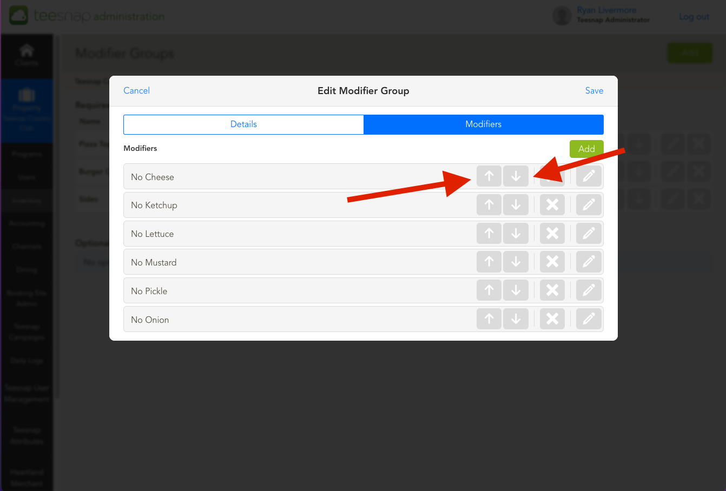Click the Edit Modifier Group title
Viewport: 726px width, 491px height.
coord(364,90)
